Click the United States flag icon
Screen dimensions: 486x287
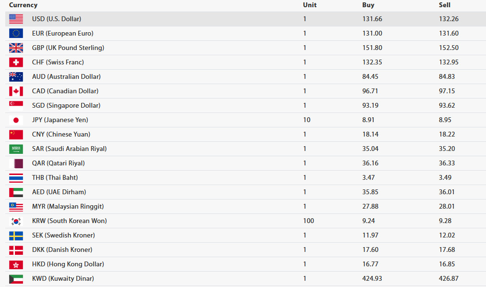click(16, 19)
